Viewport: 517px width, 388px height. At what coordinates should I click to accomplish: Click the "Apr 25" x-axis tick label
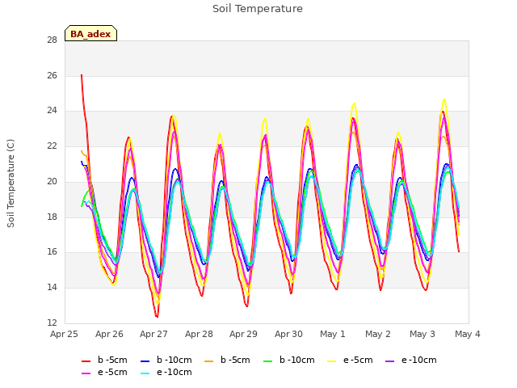[65, 334]
